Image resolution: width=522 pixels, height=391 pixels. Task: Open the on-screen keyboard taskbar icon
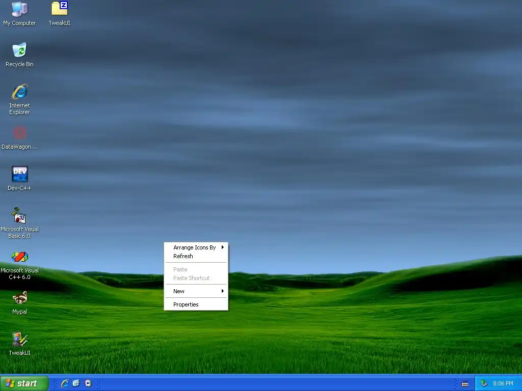(465, 384)
